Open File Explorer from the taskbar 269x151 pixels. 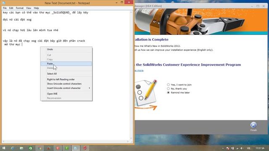coord(21,148)
